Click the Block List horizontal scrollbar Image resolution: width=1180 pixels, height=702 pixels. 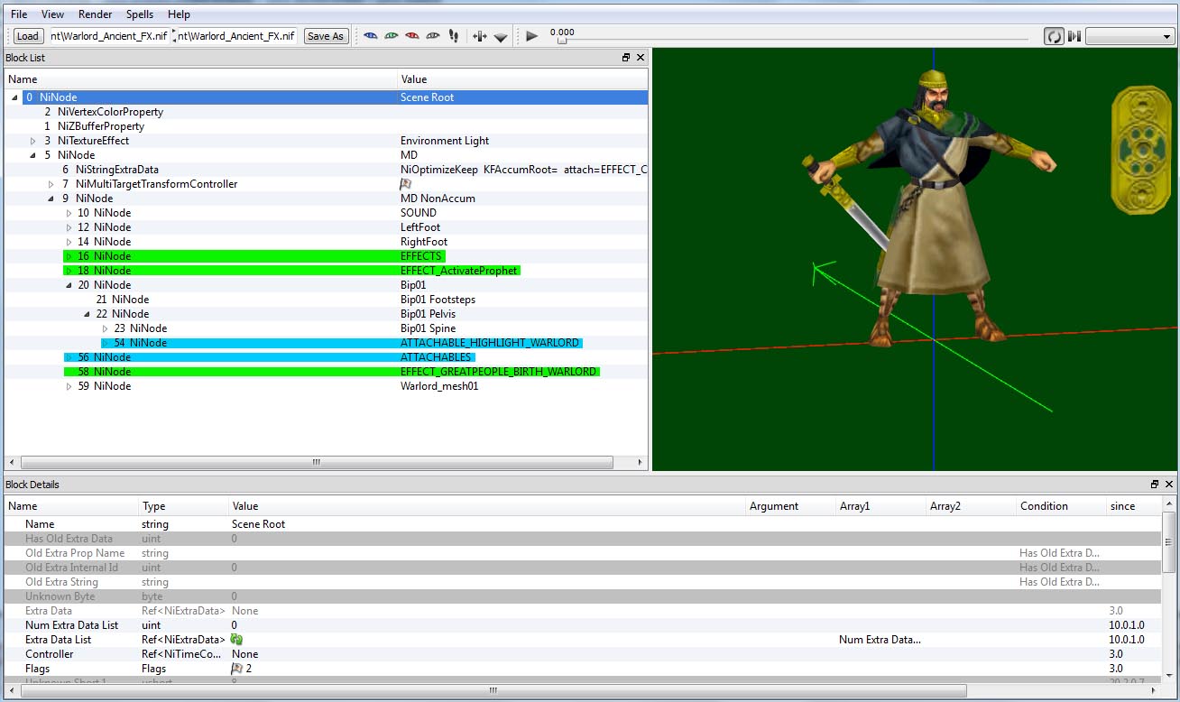click(316, 462)
